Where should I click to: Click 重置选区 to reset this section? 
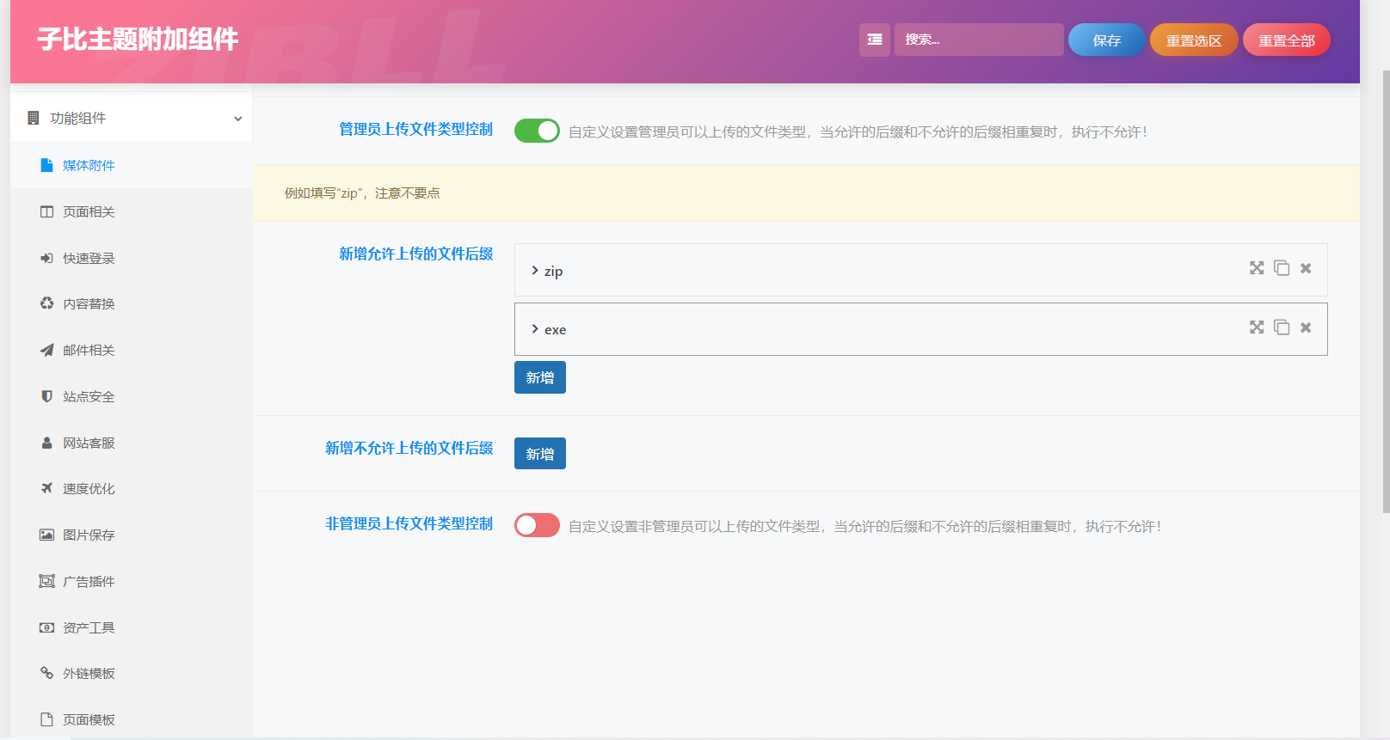coord(1193,40)
